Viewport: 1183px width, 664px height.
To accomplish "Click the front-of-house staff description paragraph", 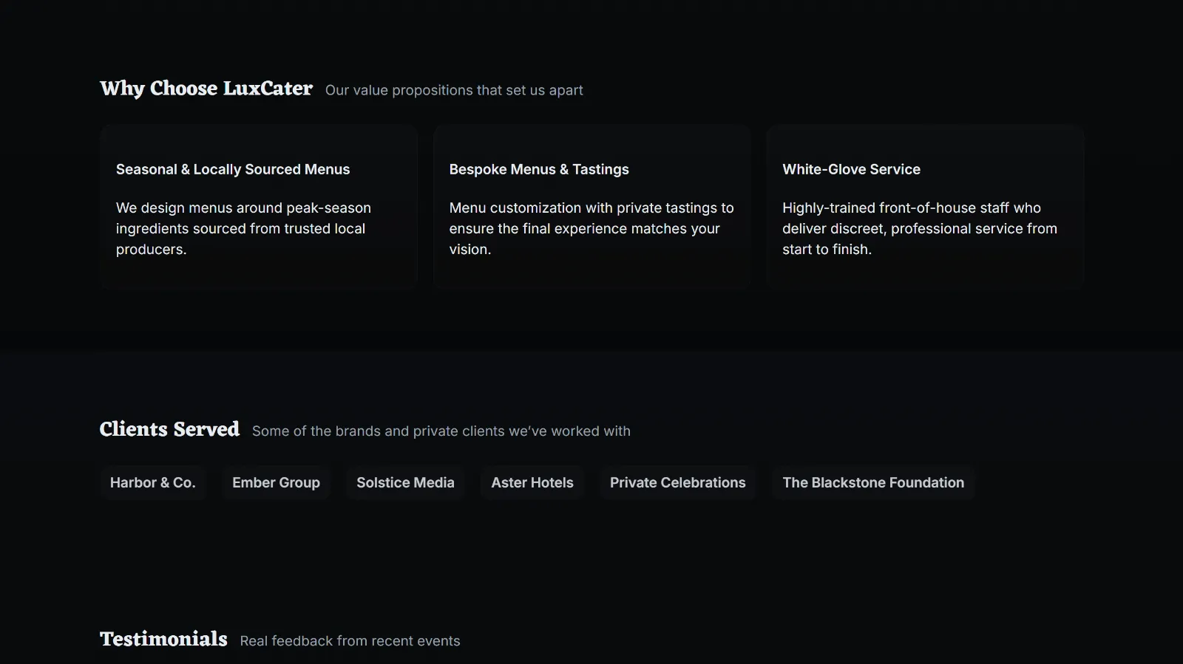I will [919, 228].
